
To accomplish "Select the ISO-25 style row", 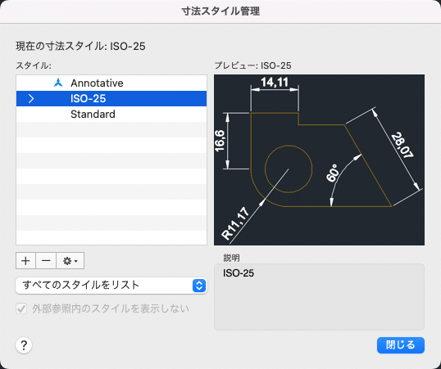I will (111, 98).
